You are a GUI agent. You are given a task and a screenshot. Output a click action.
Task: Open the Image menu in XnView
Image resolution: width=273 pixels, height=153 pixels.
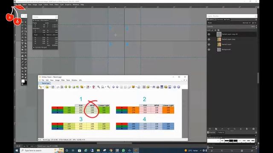[57, 80]
